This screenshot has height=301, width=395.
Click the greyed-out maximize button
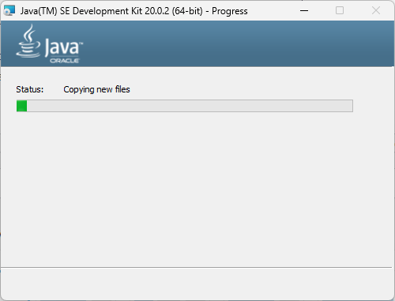pos(340,11)
